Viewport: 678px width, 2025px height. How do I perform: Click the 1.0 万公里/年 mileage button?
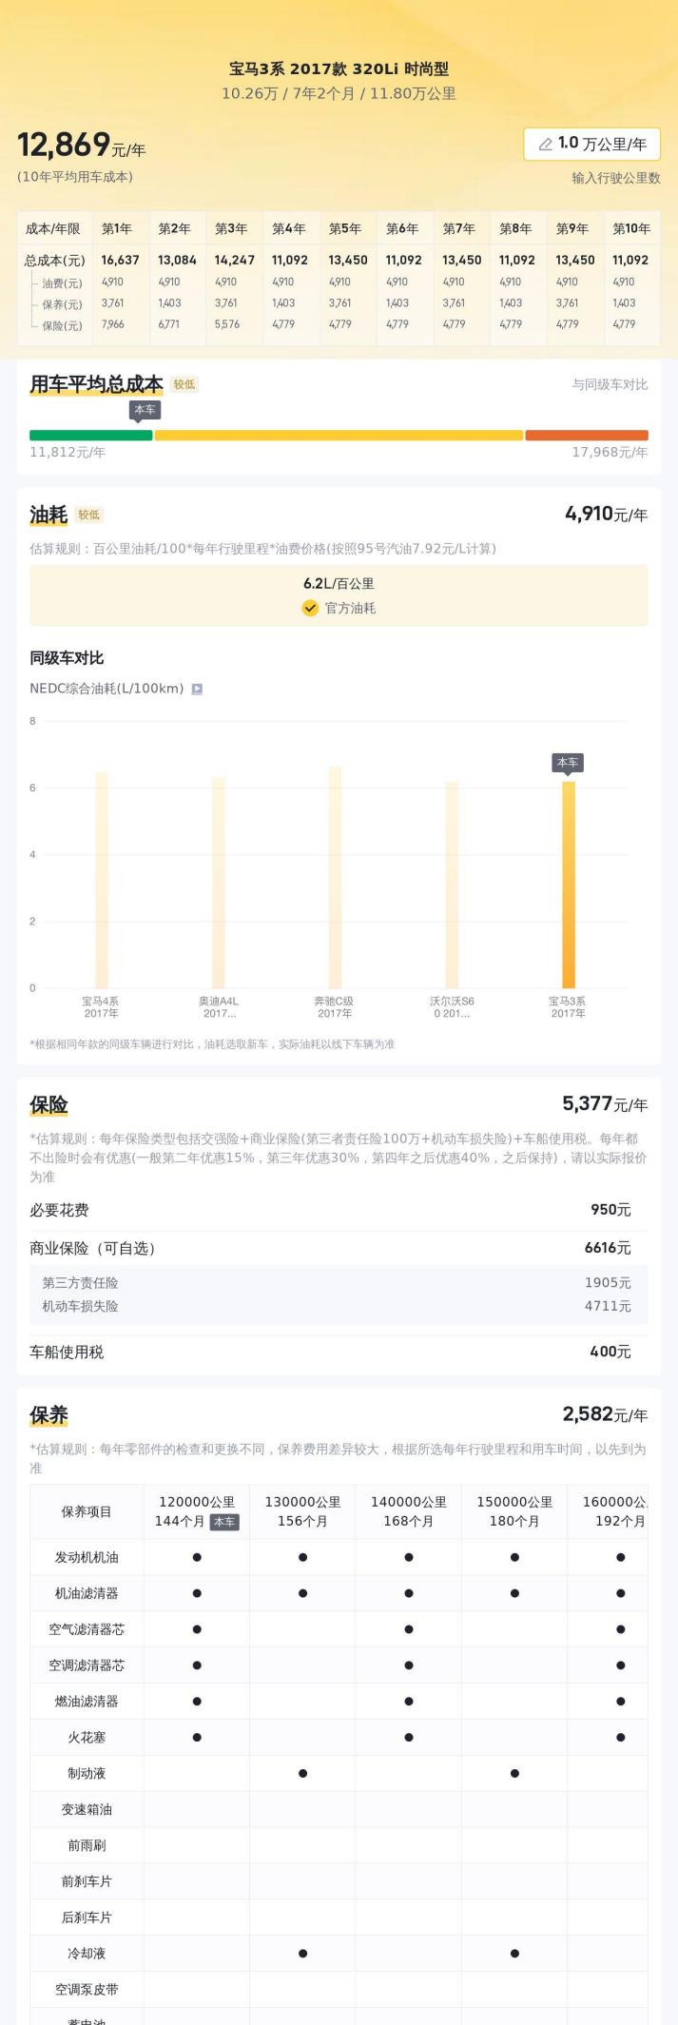[591, 145]
